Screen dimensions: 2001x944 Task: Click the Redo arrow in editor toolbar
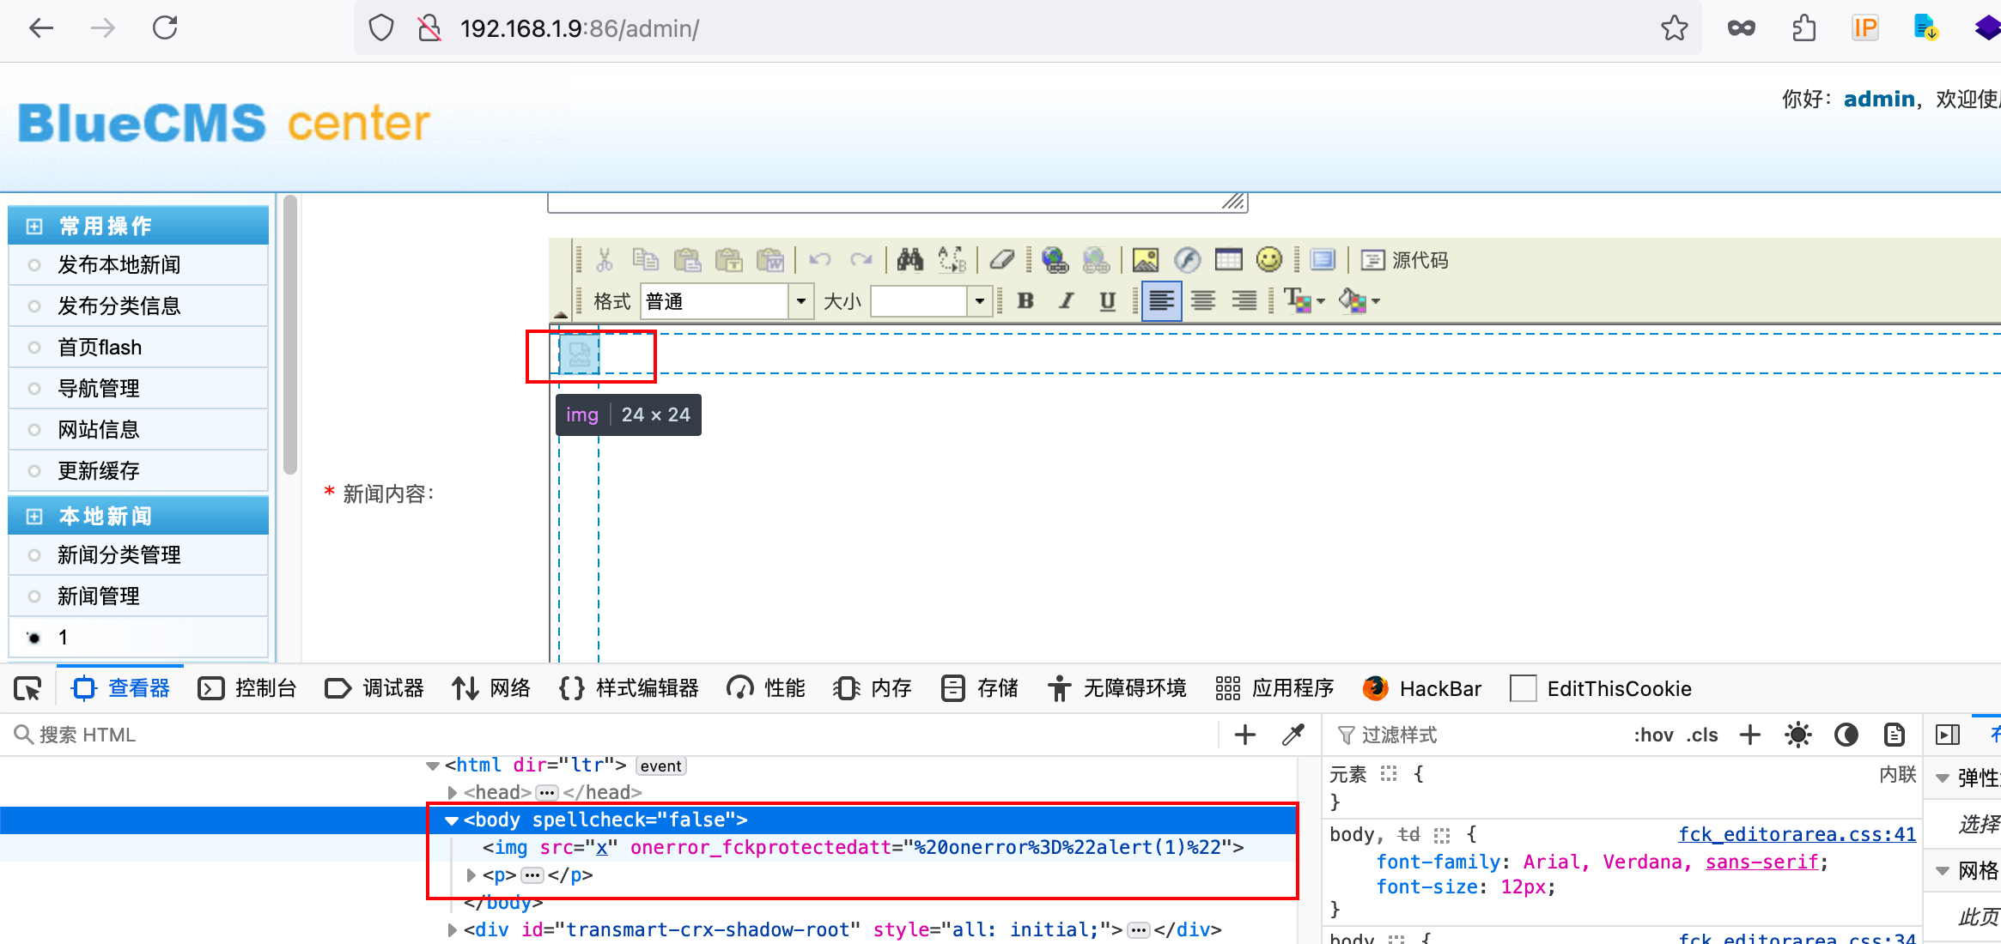(861, 259)
